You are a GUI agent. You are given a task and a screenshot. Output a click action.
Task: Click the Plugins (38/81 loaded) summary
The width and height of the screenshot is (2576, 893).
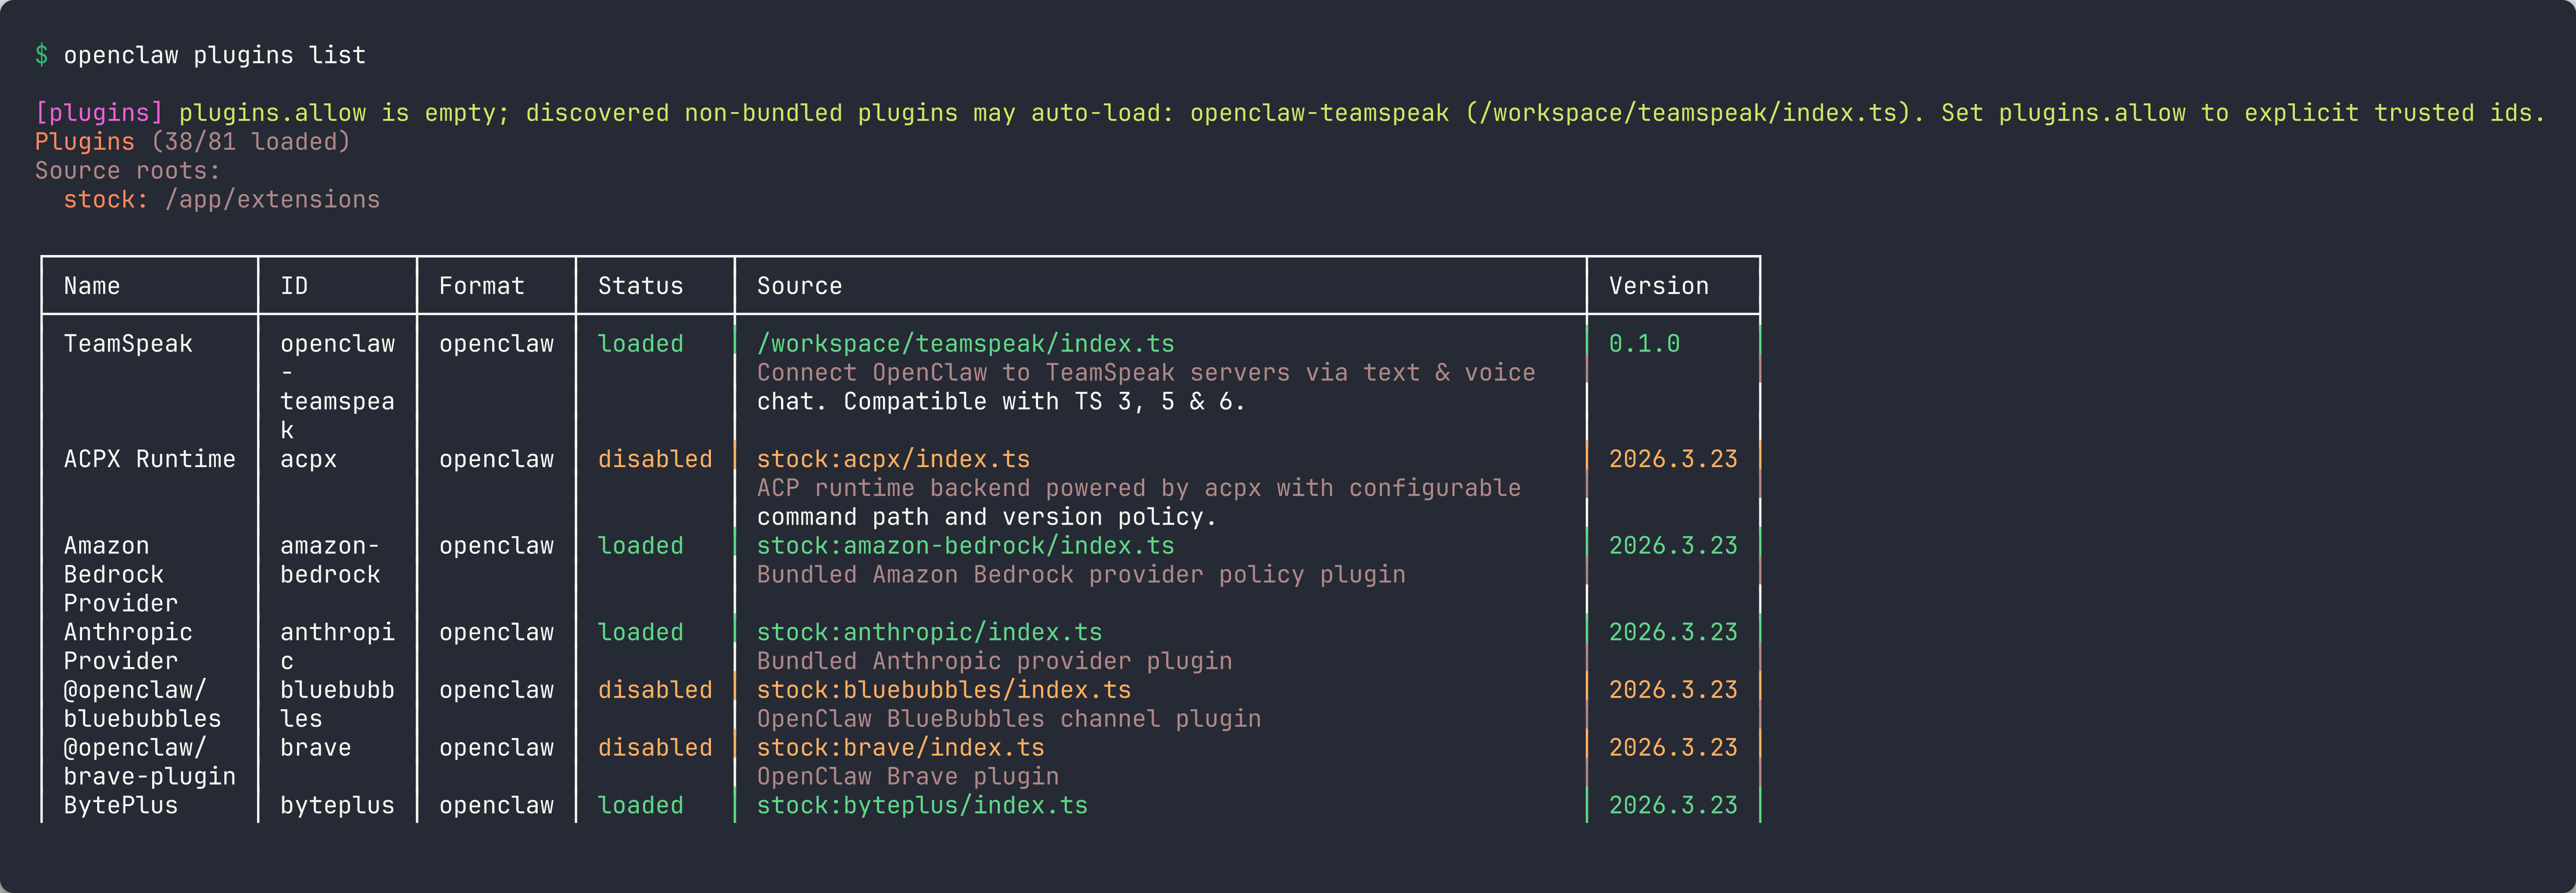pyautogui.click(x=192, y=141)
